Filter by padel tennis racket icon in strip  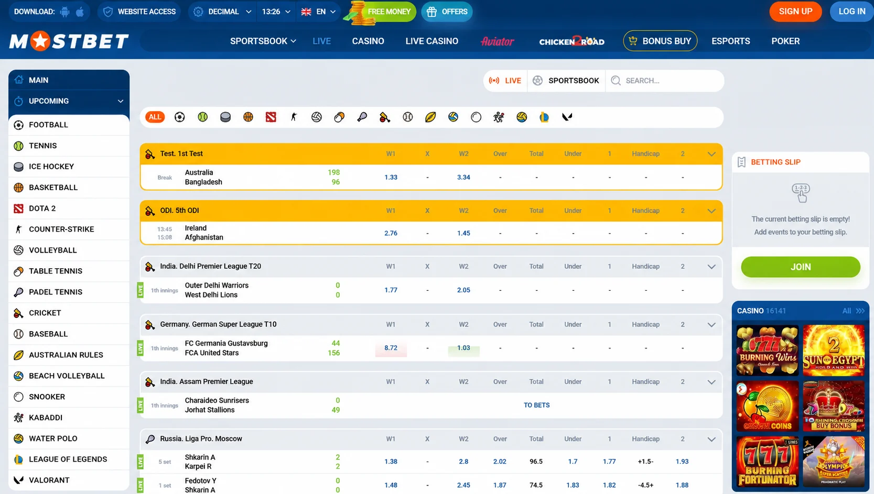(x=362, y=117)
